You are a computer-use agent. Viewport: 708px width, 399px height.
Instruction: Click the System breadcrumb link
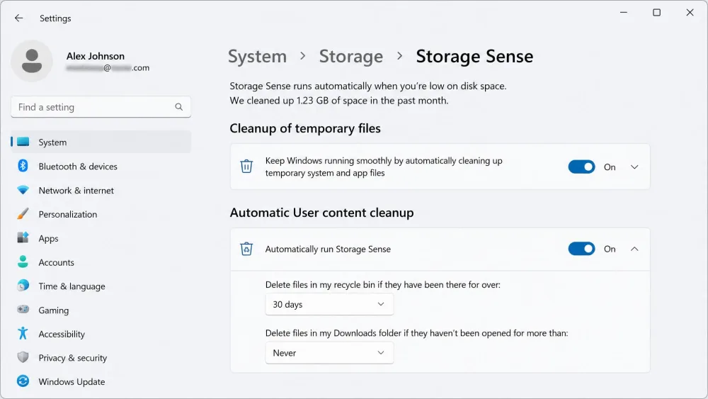[x=258, y=57]
